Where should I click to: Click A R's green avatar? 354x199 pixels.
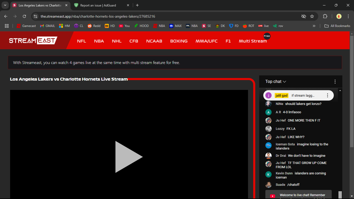click(x=268, y=112)
